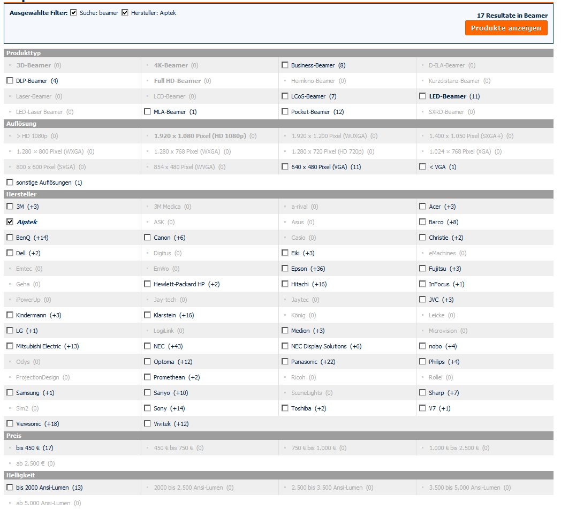Image resolution: width=561 pixels, height=510 pixels.
Task: Tick the Toshiba checkbox
Action: pyautogui.click(x=285, y=408)
